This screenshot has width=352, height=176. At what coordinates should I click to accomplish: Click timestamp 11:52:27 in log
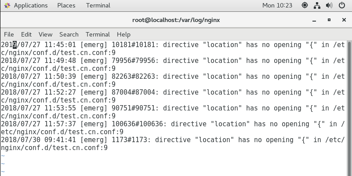pos(60,92)
